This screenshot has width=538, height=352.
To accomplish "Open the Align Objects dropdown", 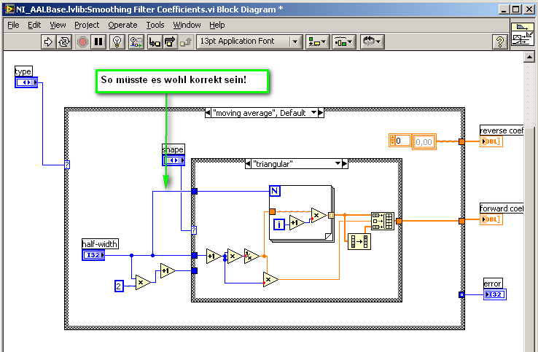I will [317, 42].
